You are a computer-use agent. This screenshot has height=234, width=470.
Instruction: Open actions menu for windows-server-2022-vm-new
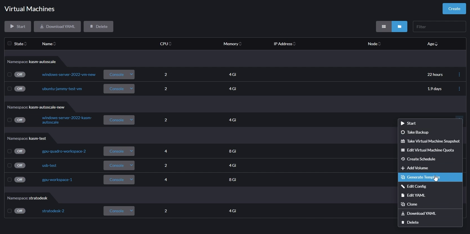point(459,74)
